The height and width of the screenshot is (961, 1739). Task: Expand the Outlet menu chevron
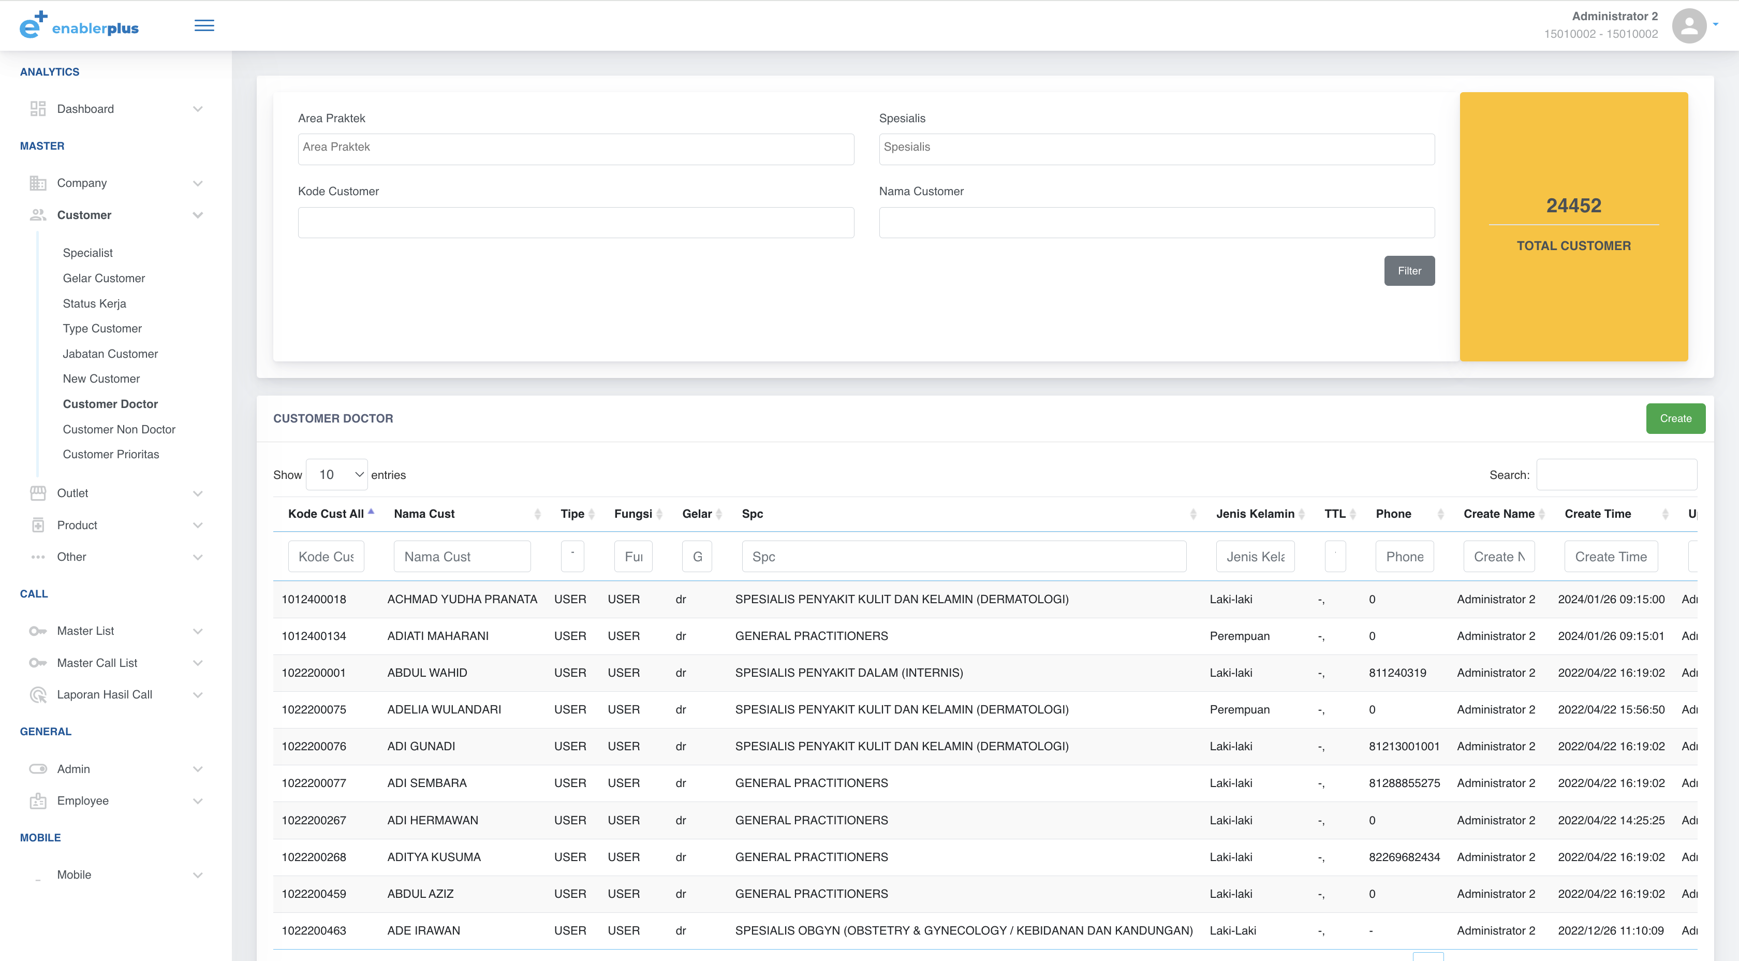click(x=198, y=493)
